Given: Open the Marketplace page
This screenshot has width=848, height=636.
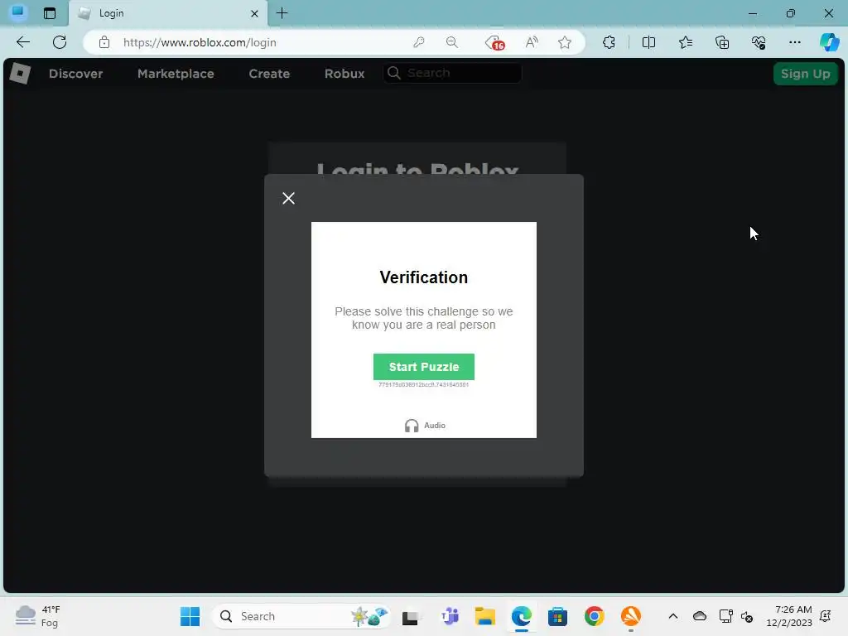Looking at the screenshot, I should (176, 74).
